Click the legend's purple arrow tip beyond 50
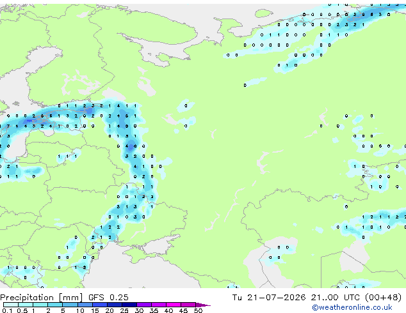406x313 pixels. pos(203,305)
